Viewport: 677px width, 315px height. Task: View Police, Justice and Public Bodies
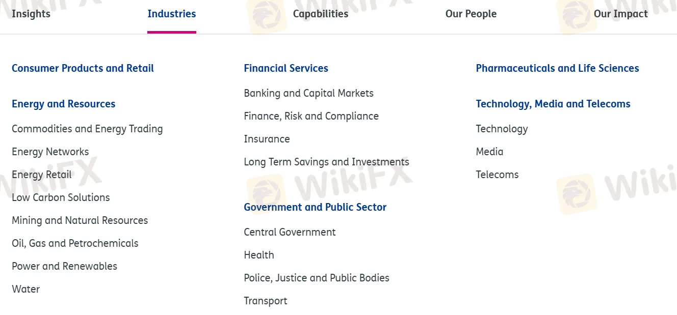tap(317, 277)
